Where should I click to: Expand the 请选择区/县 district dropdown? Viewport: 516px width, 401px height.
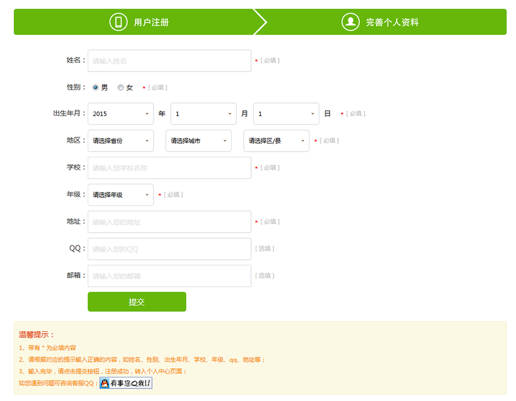(x=276, y=141)
